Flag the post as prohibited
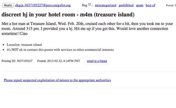 pos(126,5)
